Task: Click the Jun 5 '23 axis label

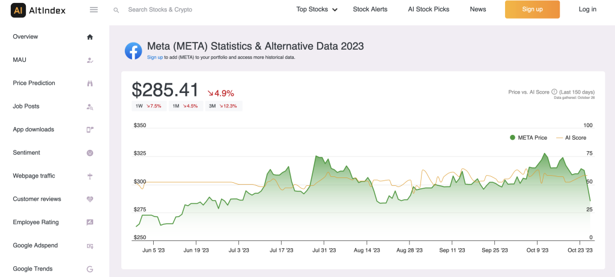Action: coord(153,251)
